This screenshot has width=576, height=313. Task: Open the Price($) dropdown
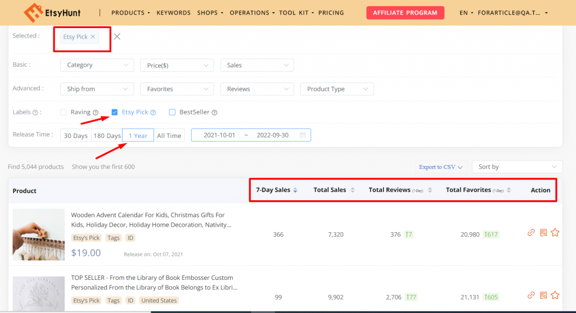point(177,65)
